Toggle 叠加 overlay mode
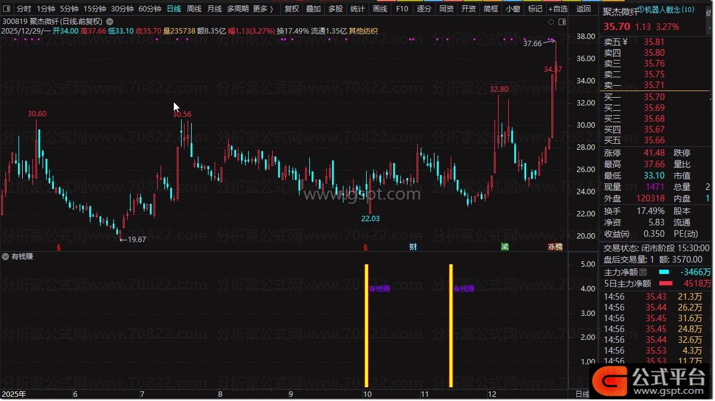 coord(313,9)
